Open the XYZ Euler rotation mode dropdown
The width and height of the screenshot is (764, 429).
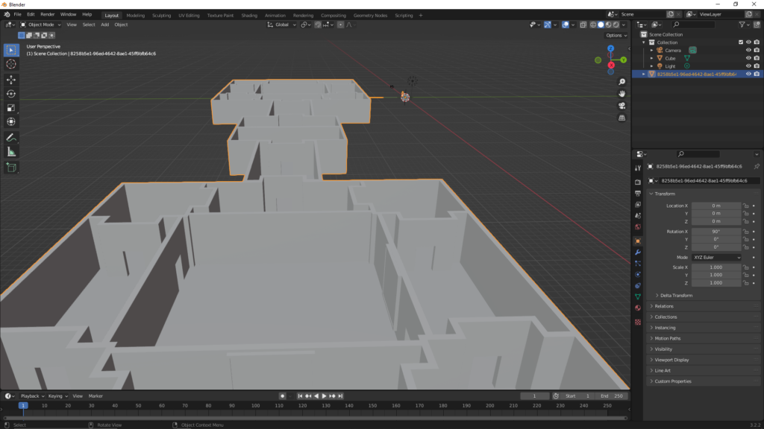coord(717,257)
